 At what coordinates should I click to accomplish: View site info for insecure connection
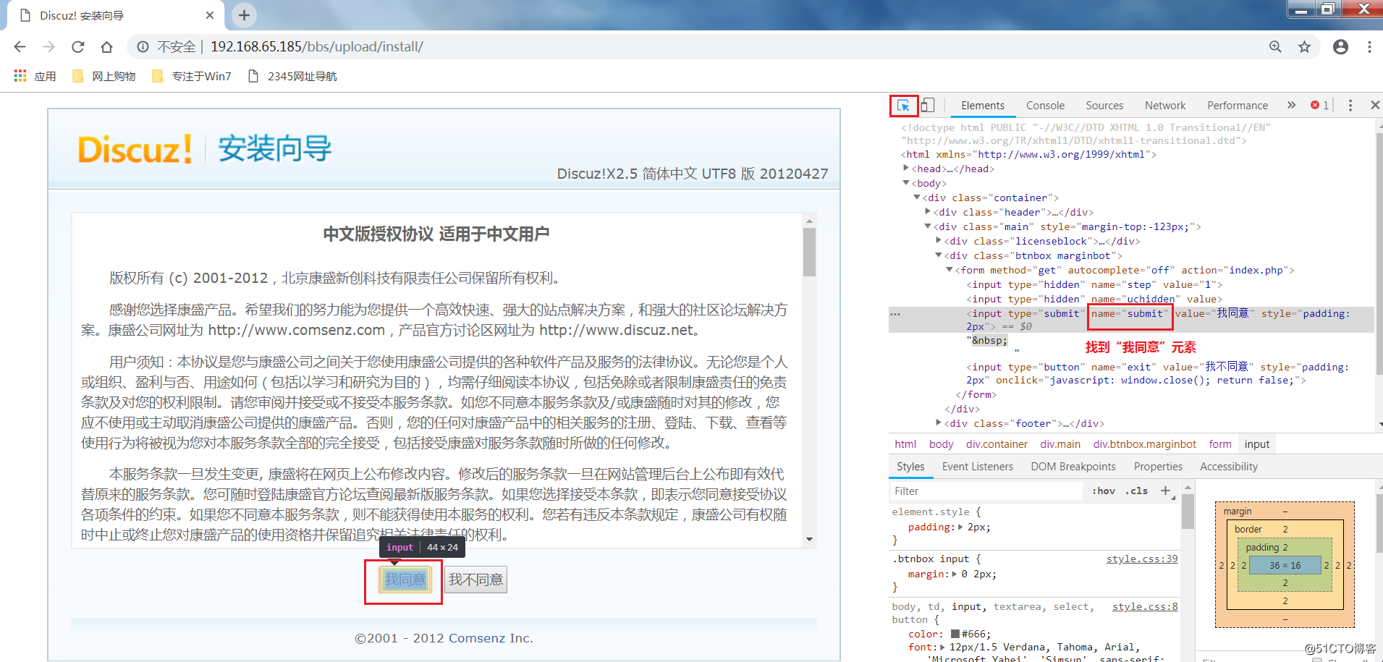tap(143, 46)
